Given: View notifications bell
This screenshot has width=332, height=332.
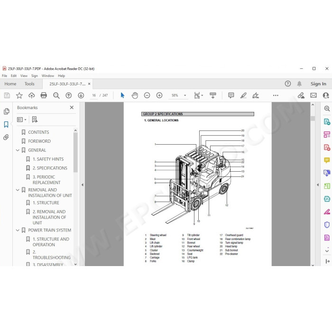Looking at the screenshot, I should click(299, 83).
